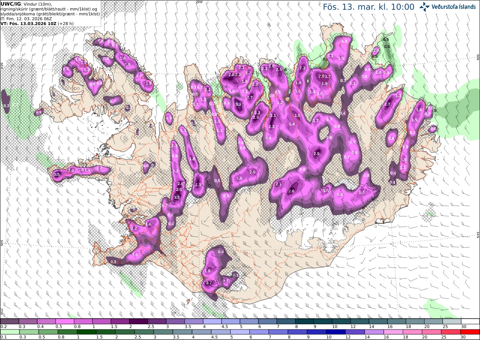The width and height of the screenshot is (480, 340).
Task: Pick the top-row dark teal swatch starting at 8
Action: click(304, 321)
